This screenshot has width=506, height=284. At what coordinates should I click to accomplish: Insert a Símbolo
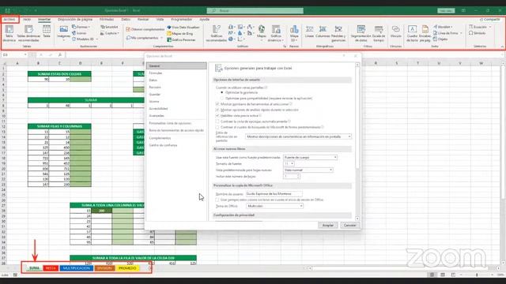[x=478, y=33]
